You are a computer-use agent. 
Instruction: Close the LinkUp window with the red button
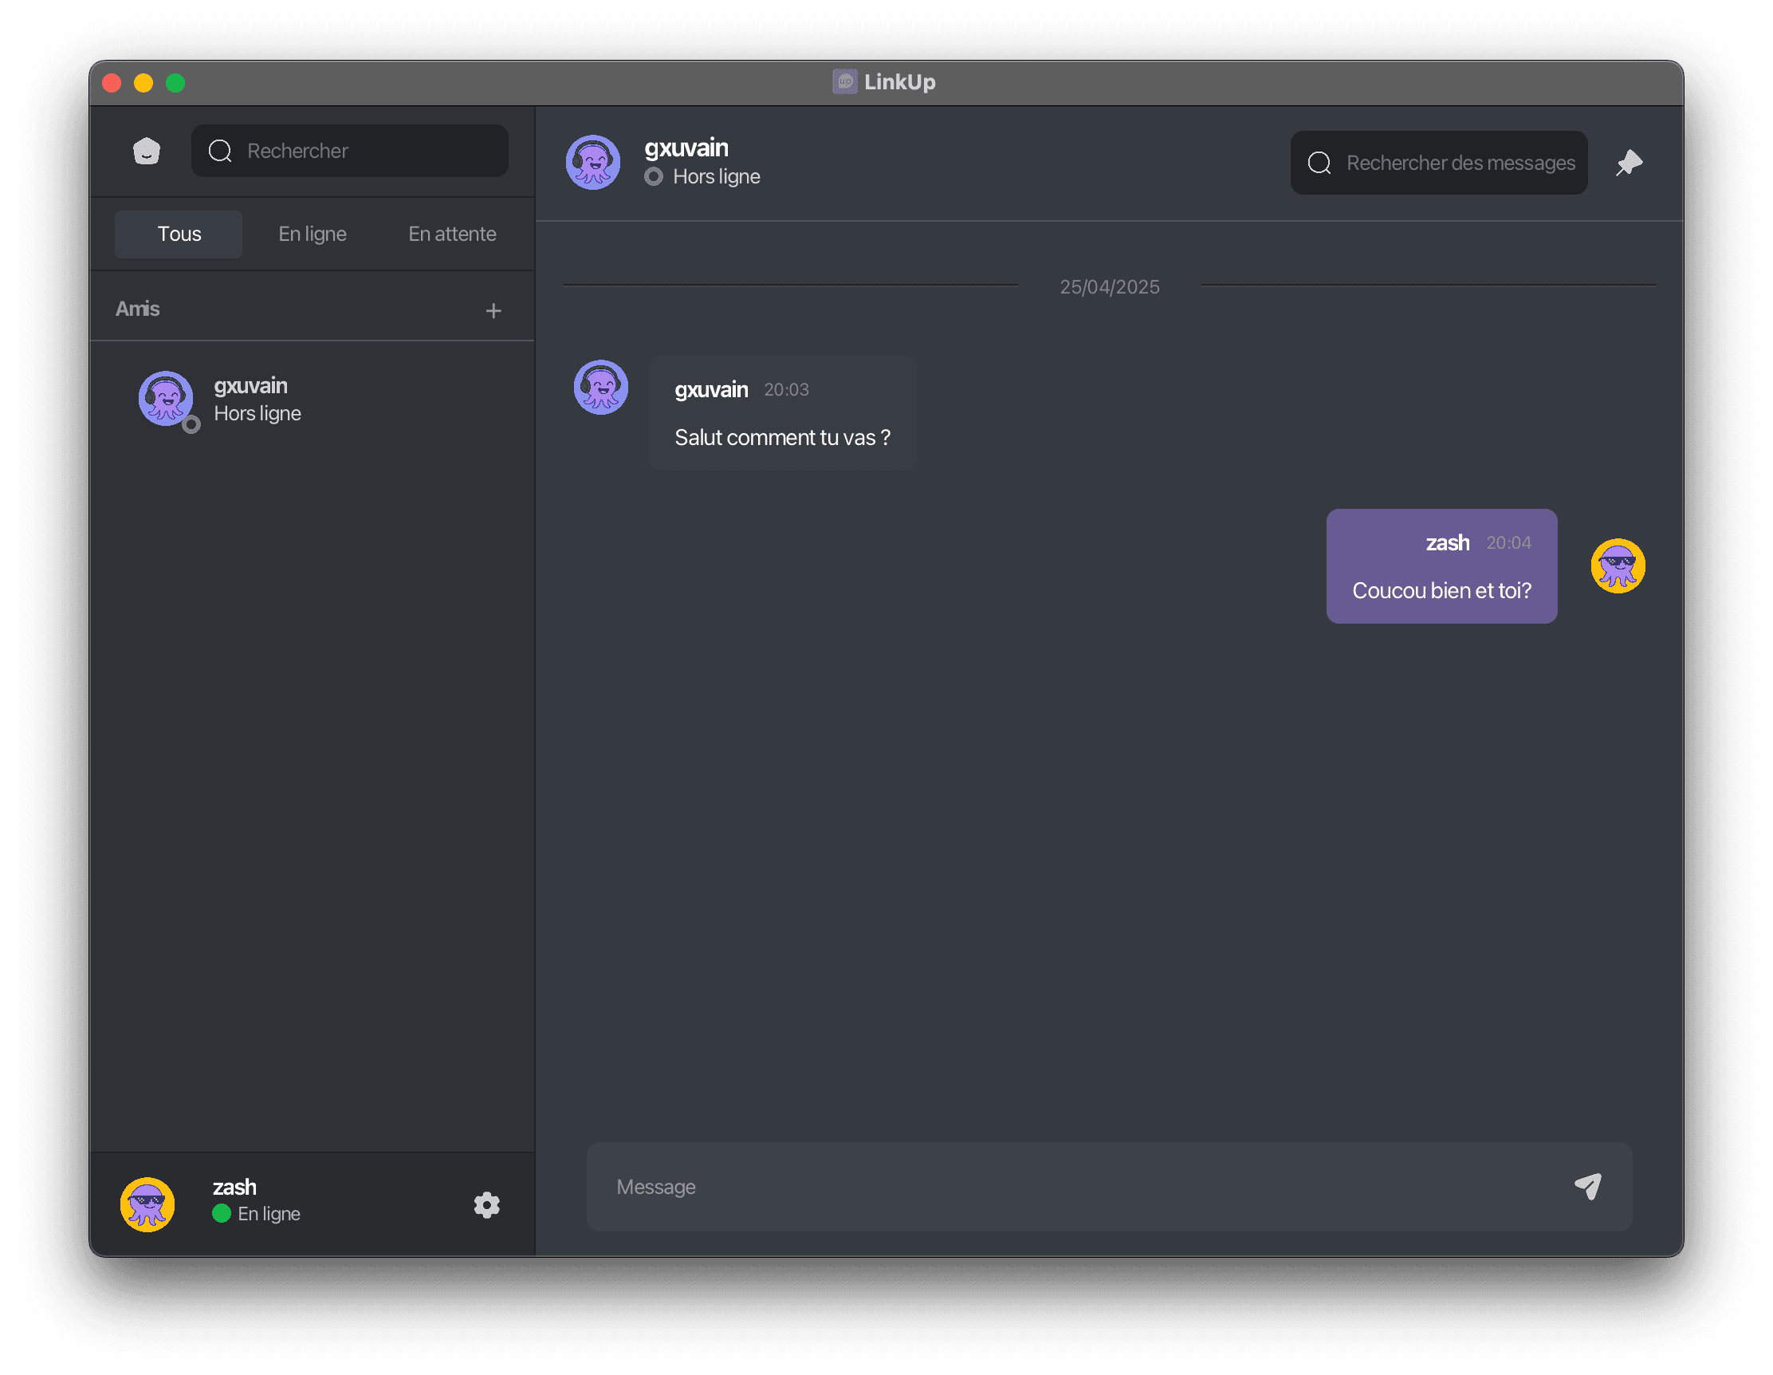112,83
